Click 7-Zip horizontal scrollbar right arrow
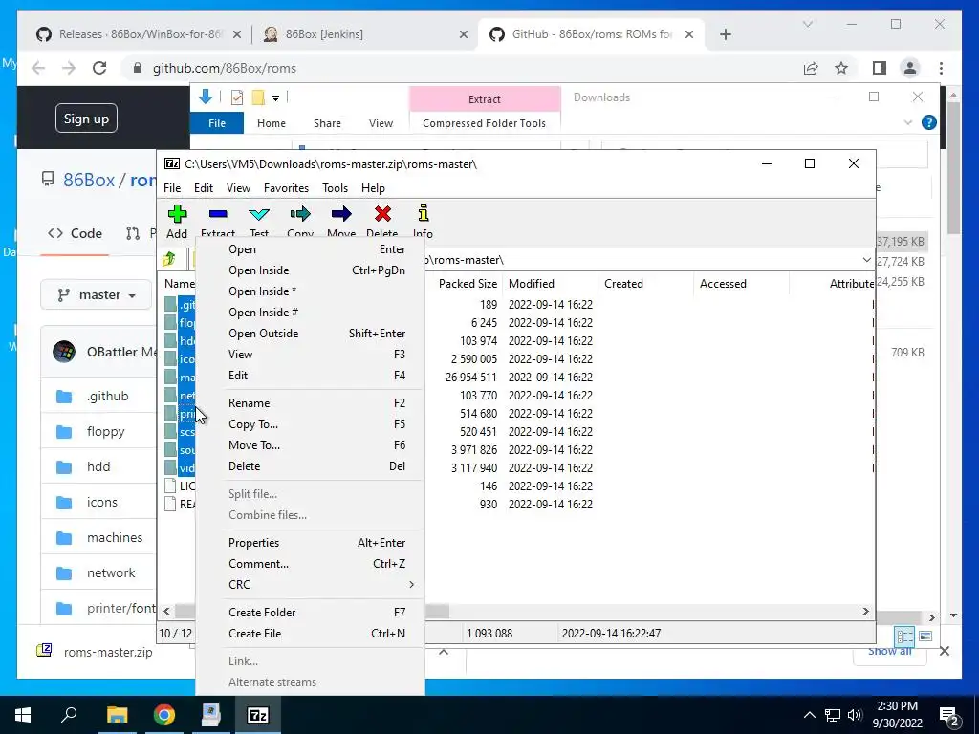The height and width of the screenshot is (734, 979). click(x=865, y=611)
